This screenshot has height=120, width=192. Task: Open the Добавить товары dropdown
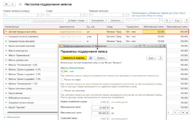coord(77,21)
